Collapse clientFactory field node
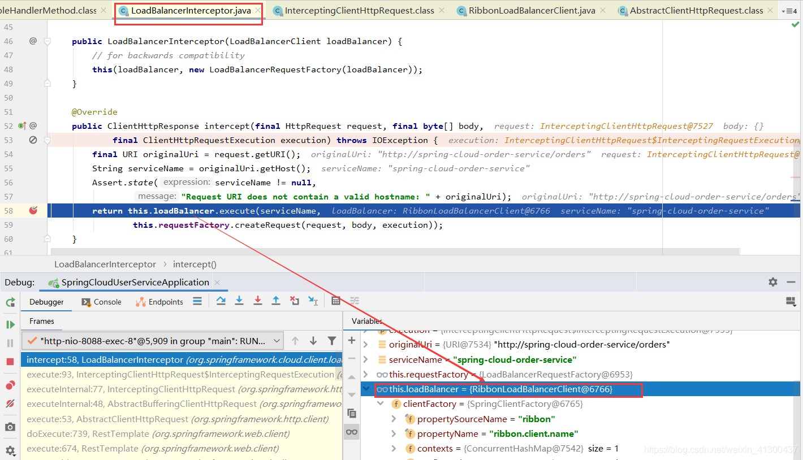Viewport: 803px width, 460px height. 381,404
